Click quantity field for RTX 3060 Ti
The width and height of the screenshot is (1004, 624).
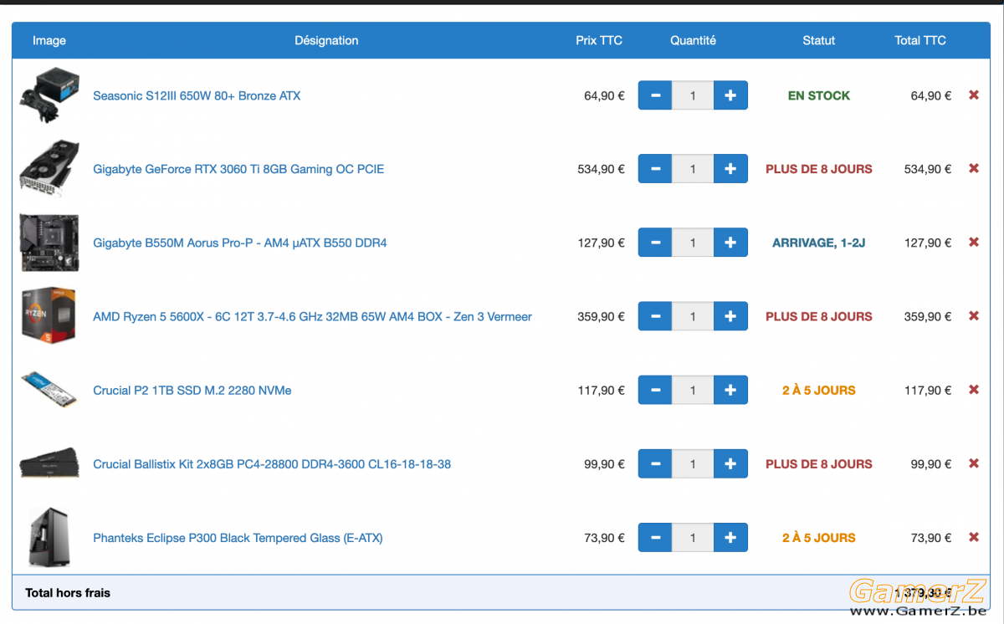pos(693,169)
